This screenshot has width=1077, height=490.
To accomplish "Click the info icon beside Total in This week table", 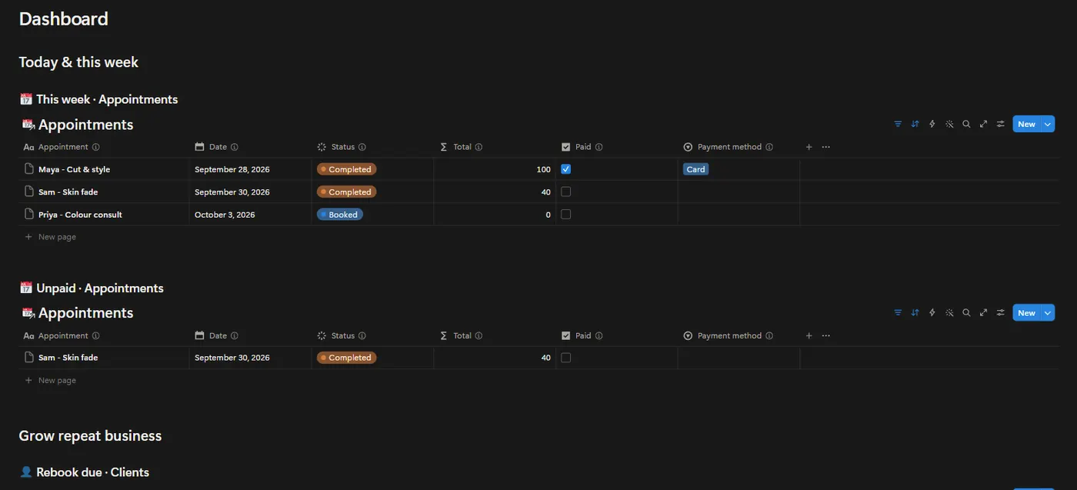I will (x=478, y=147).
